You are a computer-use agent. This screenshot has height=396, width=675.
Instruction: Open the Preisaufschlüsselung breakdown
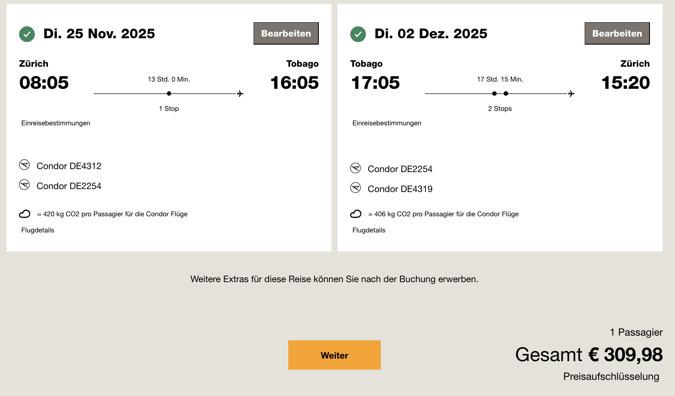(x=611, y=376)
